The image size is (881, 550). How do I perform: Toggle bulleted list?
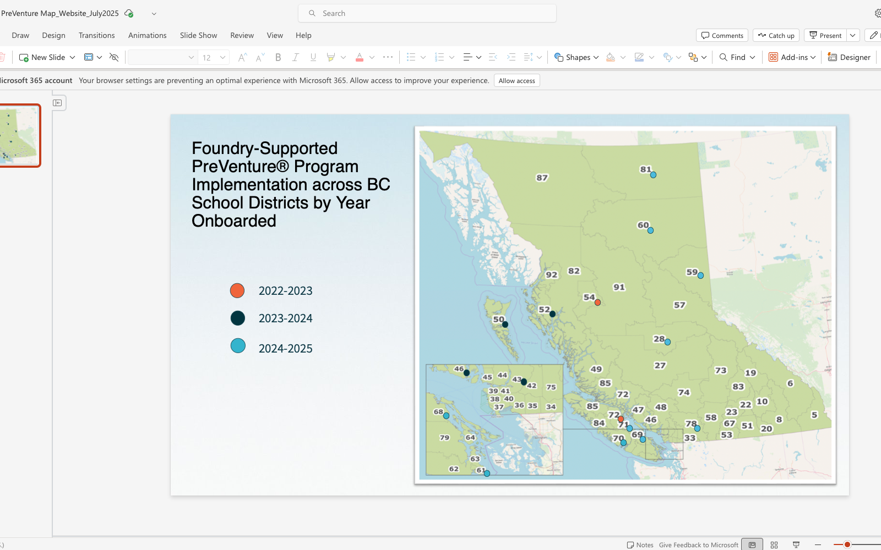(x=411, y=57)
